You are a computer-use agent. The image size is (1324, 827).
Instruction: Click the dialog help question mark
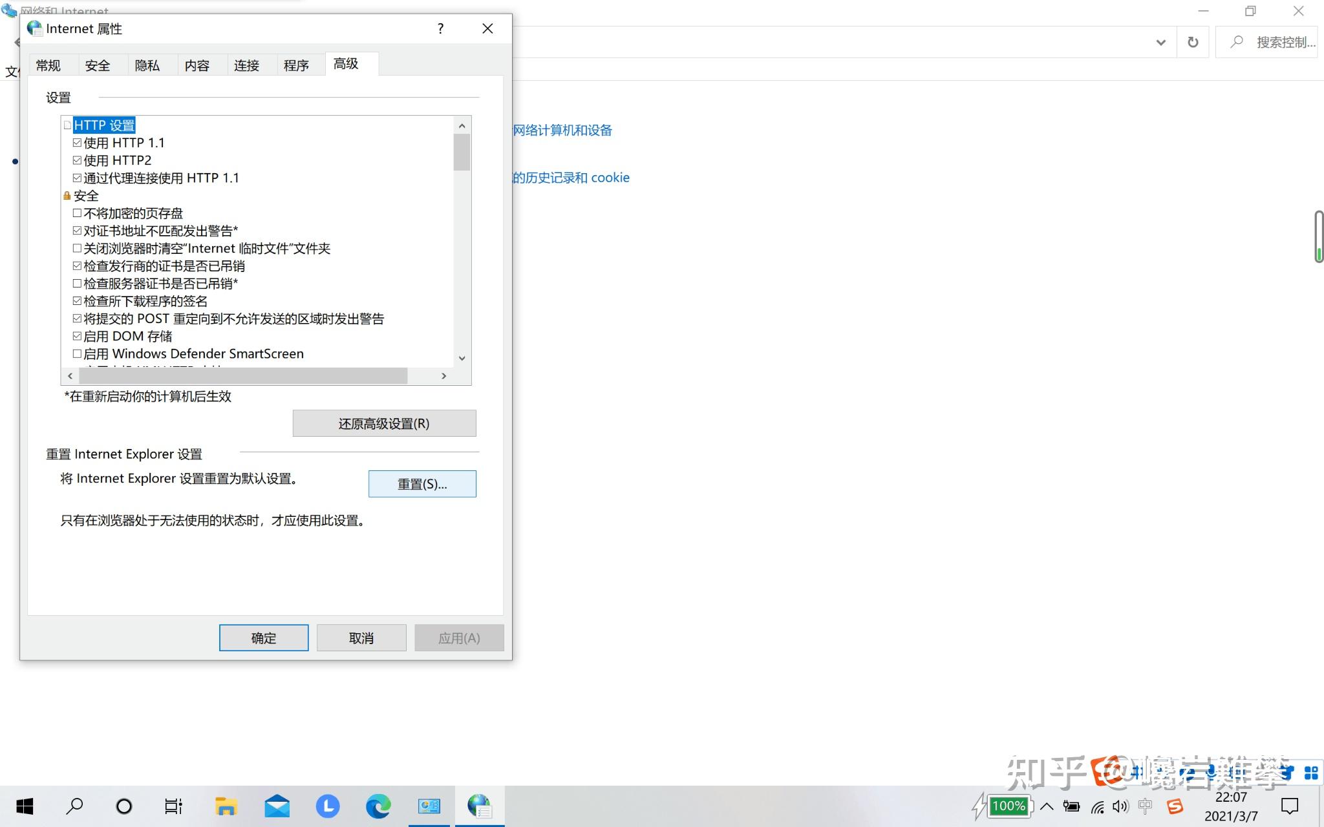pos(440,28)
